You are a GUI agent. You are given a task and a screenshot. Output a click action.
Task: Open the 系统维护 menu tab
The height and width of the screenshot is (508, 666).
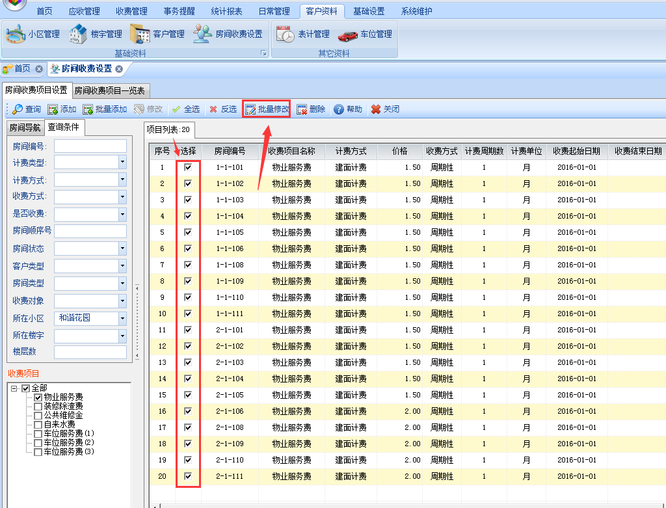[417, 11]
